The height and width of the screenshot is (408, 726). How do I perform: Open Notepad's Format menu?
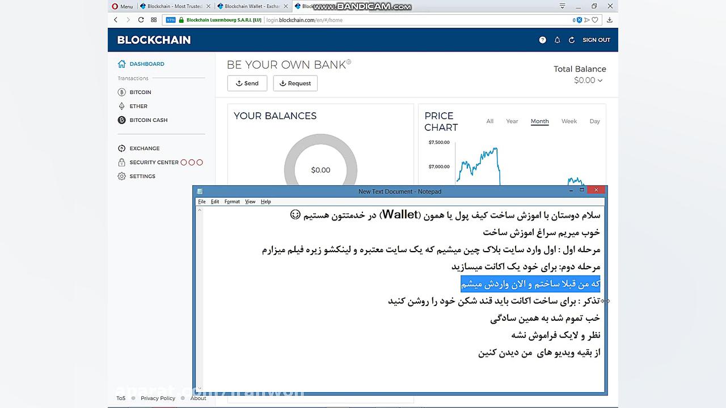pos(232,202)
